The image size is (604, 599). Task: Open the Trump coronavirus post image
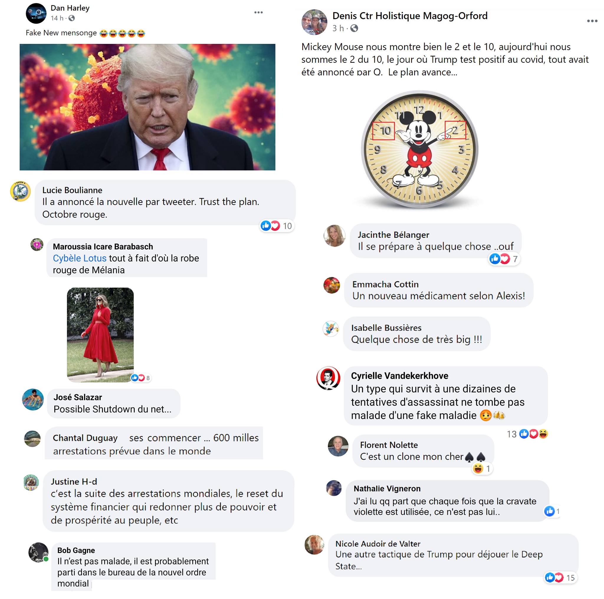tap(147, 107)
